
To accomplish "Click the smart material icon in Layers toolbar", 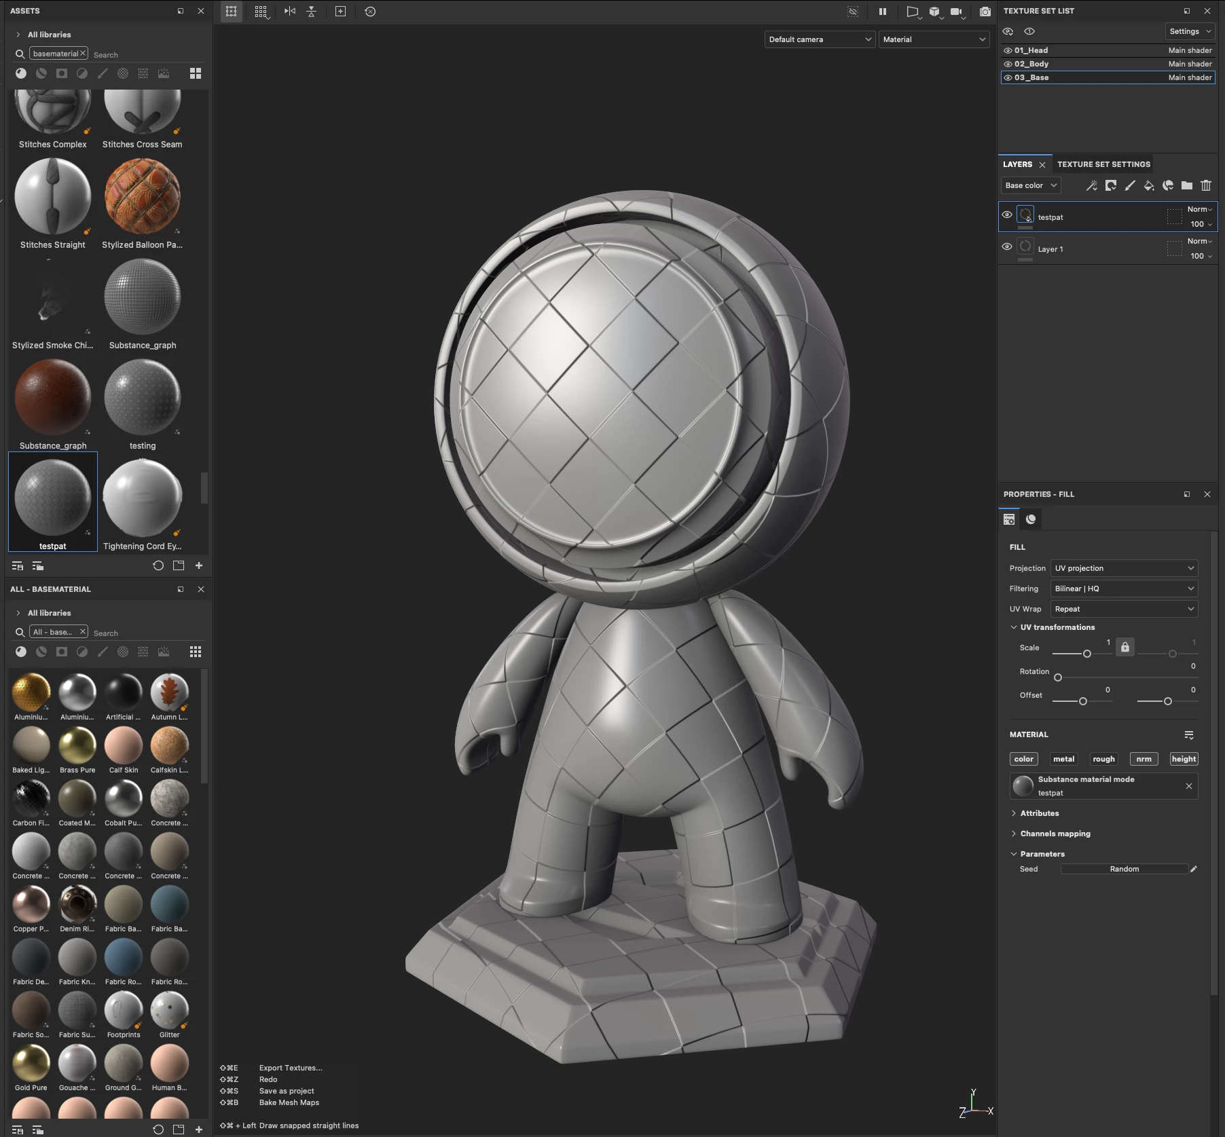I will tap(1168, 185).
